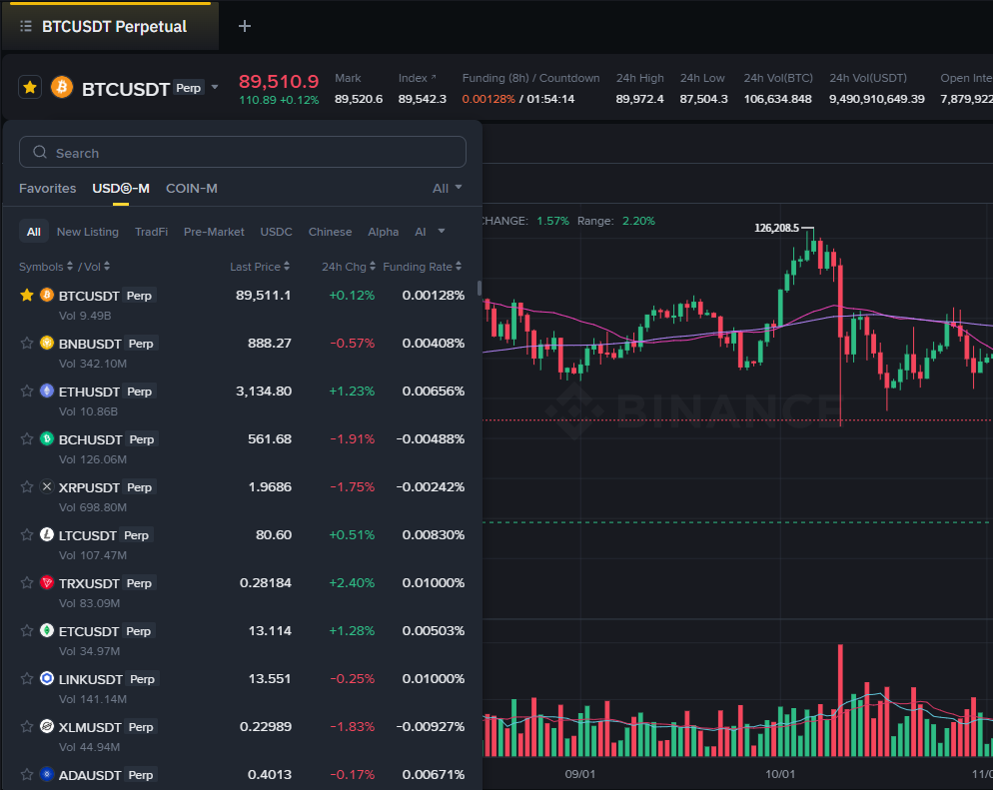993x790 pixels.
Task: Favorite ADAUSDT using its star
Action: click(x=27, y=774)
